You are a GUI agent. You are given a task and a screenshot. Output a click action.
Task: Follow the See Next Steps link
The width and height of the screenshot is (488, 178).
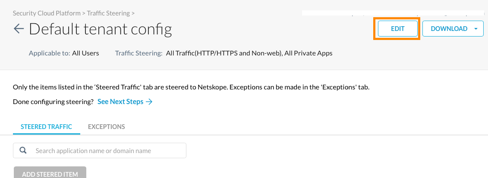tap(120, 102)
